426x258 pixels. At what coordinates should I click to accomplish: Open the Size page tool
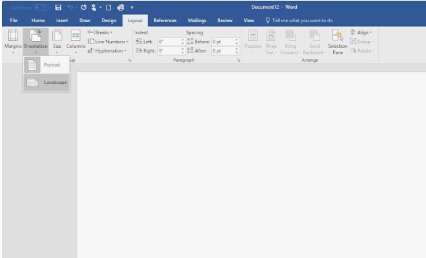point(57,42)
